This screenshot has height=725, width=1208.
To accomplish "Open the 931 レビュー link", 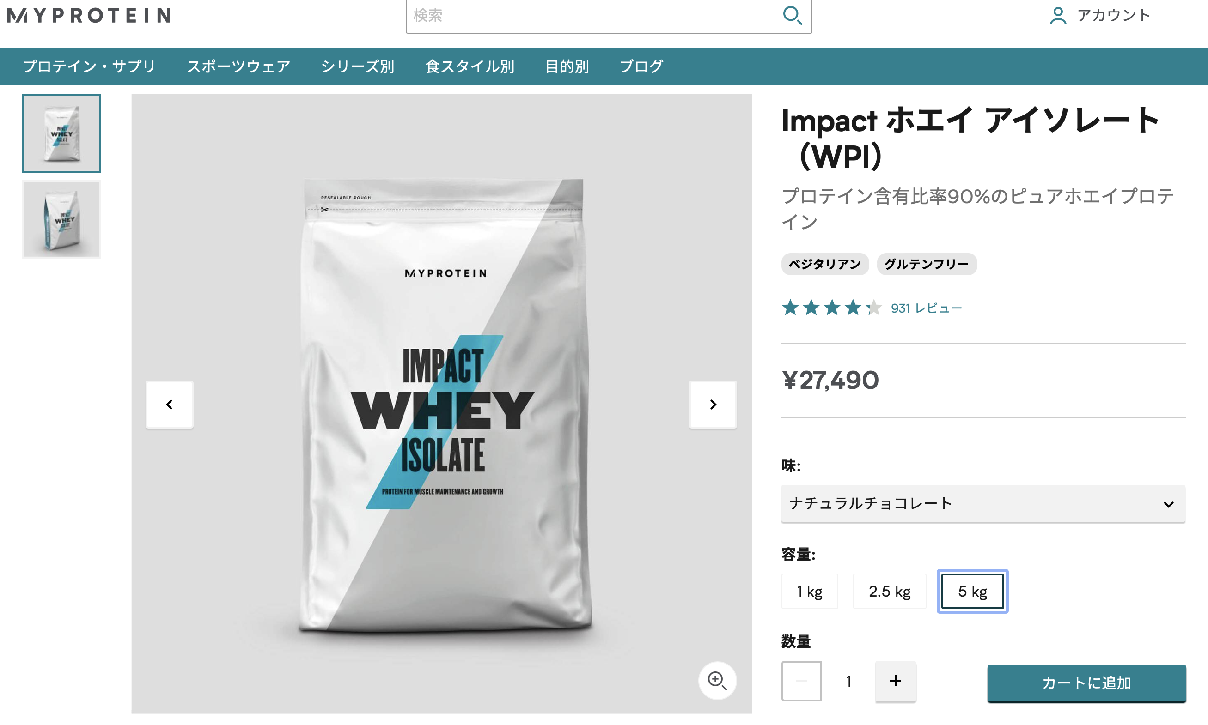I will pyautogui.click(x=927, y=308).
